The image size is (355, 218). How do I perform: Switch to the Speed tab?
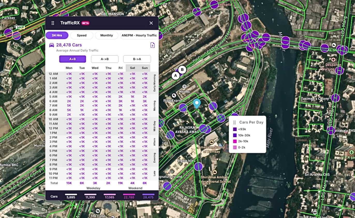tap(82, 35)
